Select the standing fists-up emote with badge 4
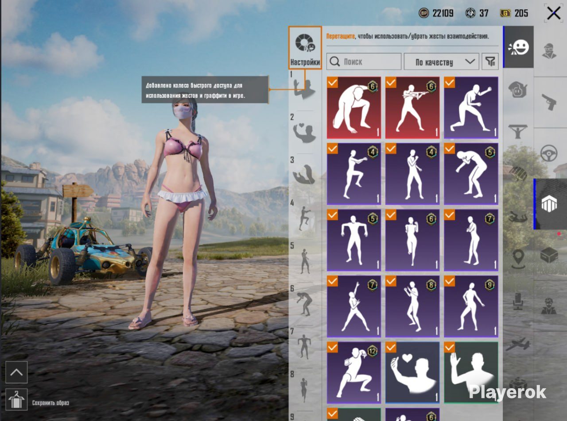Image resolution: width=567 pixels, height=421 pixels. coord(412,174)
